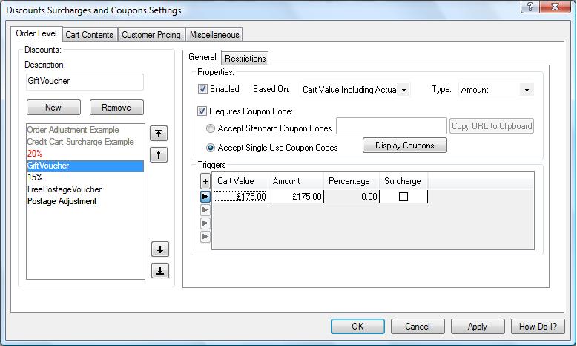577x346 pixels.
Task: Toggle the Requires Coupon Code checkbox
Action: pos(203,111)
